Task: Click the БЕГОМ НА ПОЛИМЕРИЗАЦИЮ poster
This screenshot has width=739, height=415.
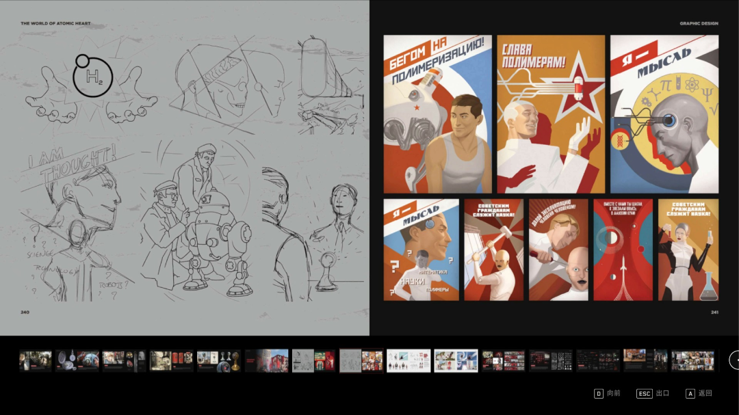Action: pos(437,114)
